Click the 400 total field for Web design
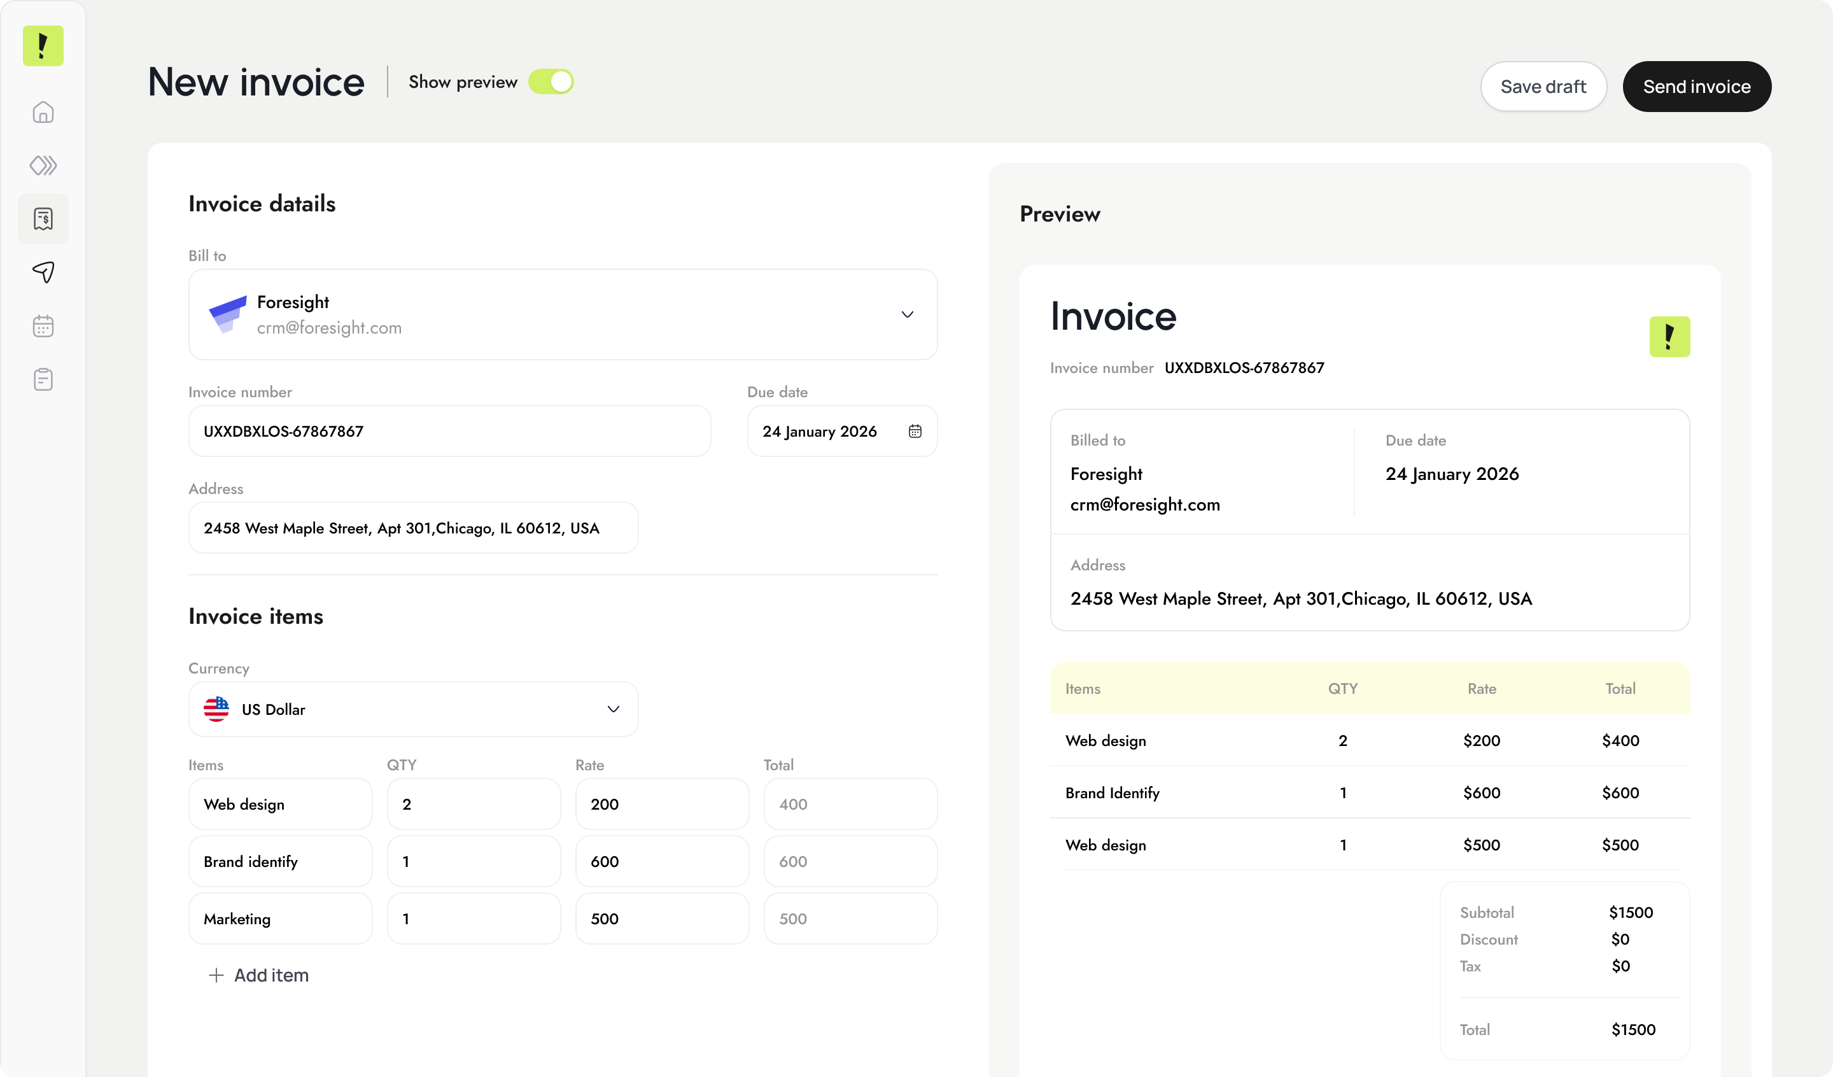 (x=850, y=804)
